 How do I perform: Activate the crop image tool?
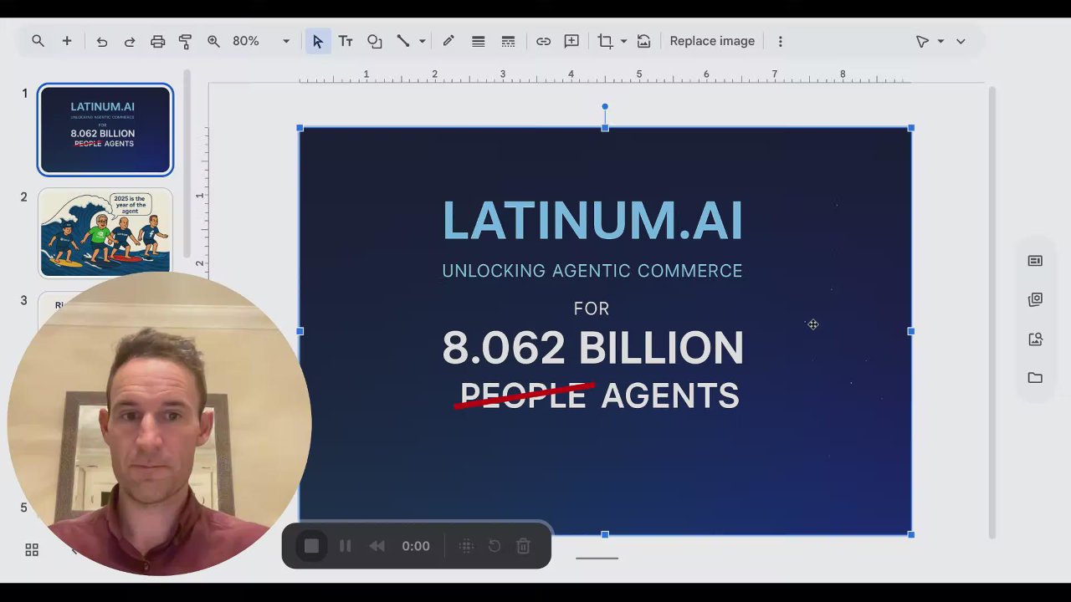coord(605,41)
